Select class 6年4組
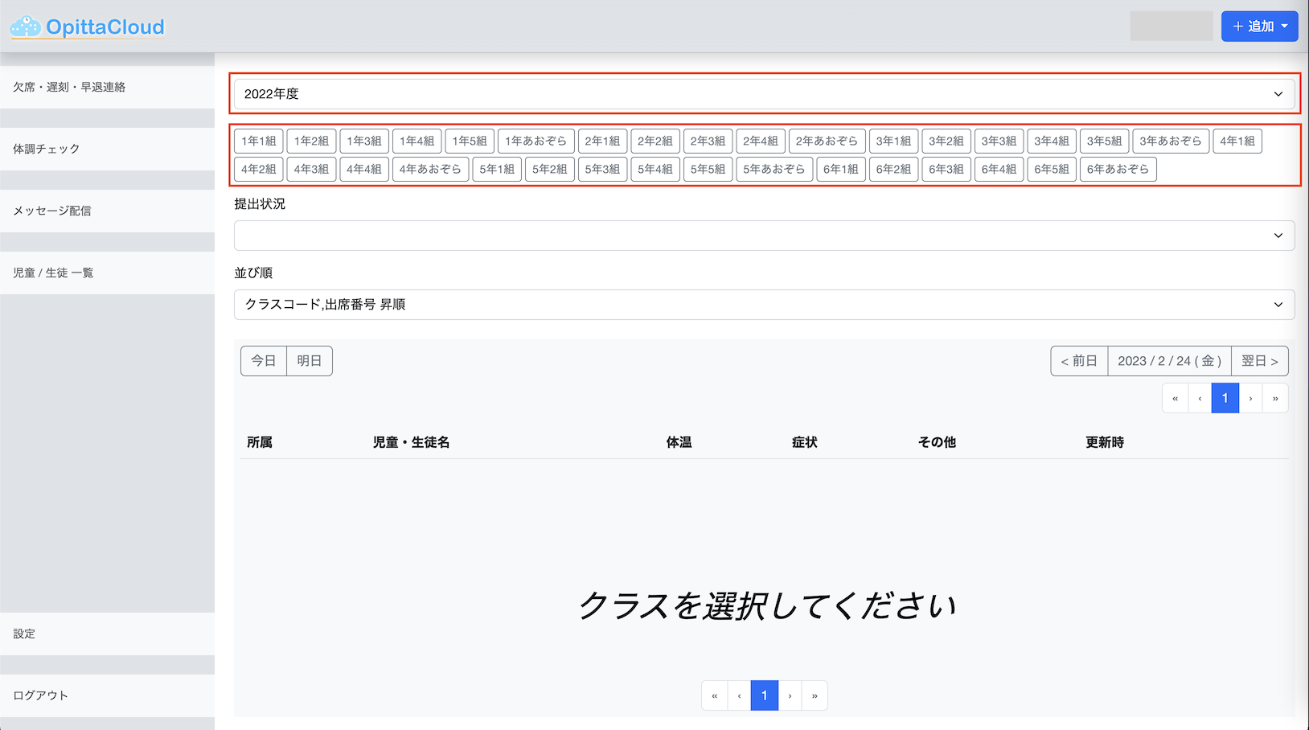1309x730 pixels. click(x=999, y=170)
